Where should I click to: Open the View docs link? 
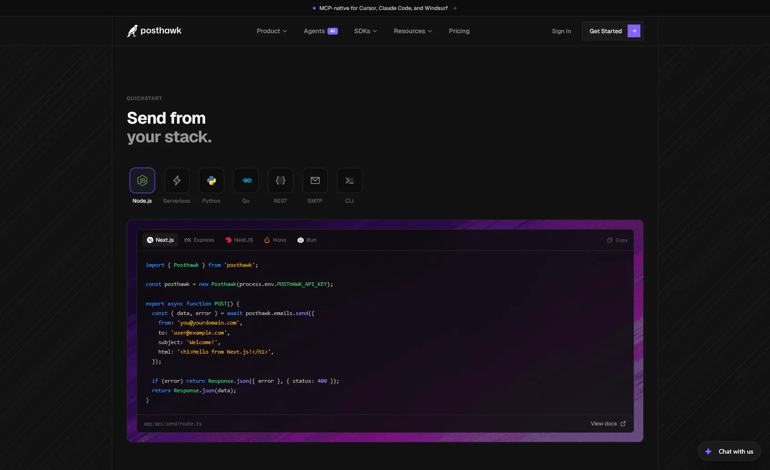(608, 424)
